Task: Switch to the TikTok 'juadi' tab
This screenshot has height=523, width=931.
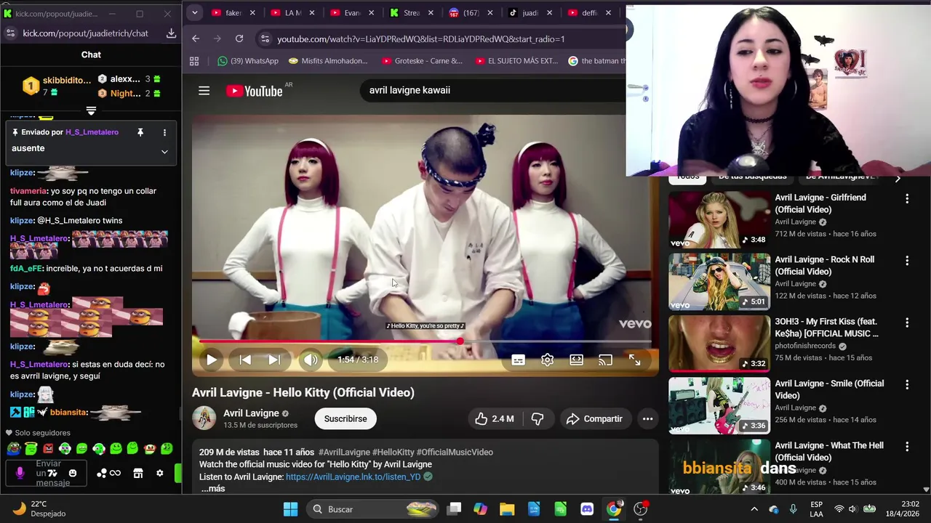Action: (530, 12)
